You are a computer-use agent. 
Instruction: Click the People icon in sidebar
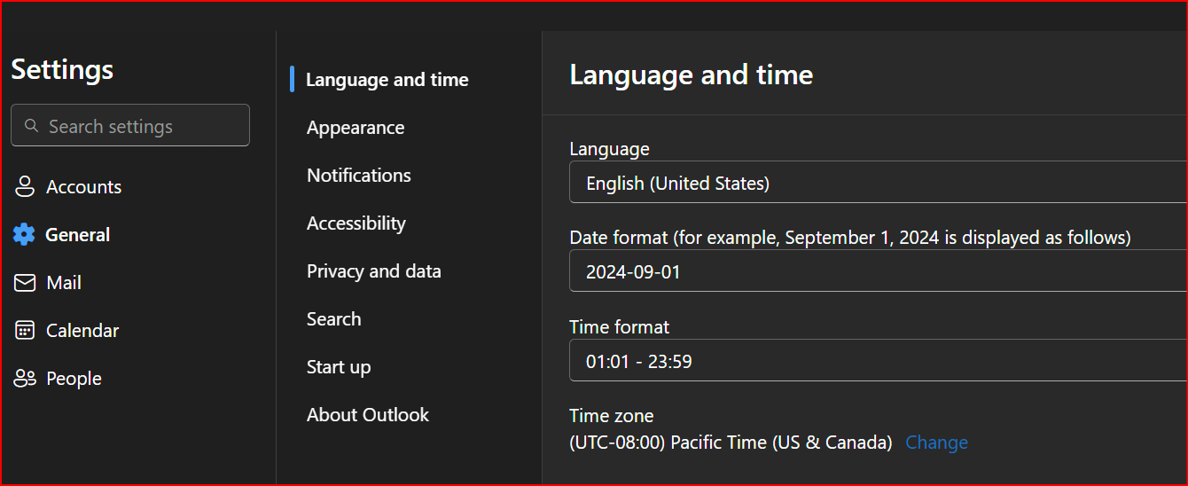24,379
